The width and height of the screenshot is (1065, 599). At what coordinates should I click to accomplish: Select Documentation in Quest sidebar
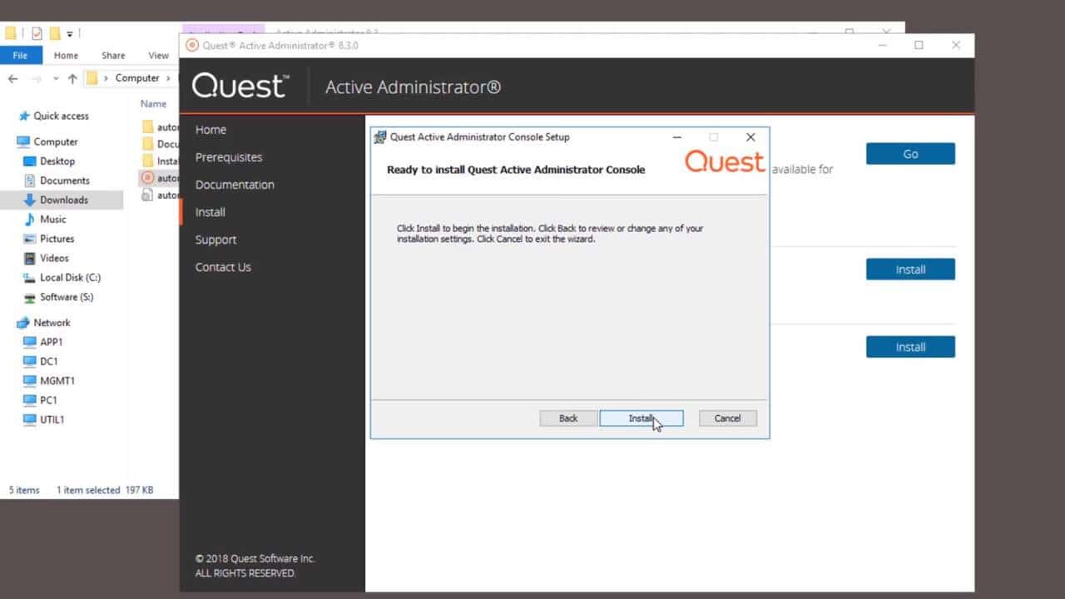pos(235,185)
